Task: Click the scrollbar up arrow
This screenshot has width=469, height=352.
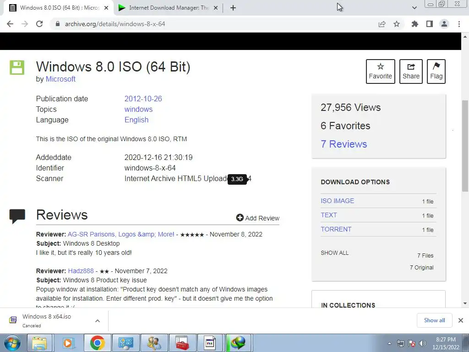Action: click(465, 37)
